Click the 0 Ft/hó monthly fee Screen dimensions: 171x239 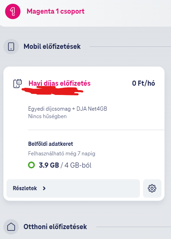coord(143,83)
